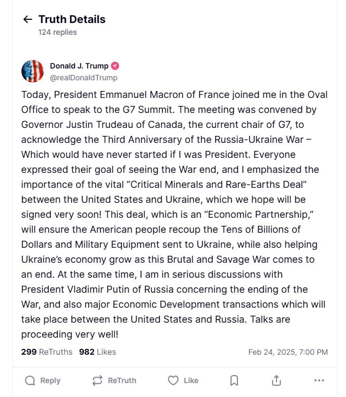Screen dimensions: 346x397
Task: Open Donald J. Trump profile avatar
Action: coord(33,72)
